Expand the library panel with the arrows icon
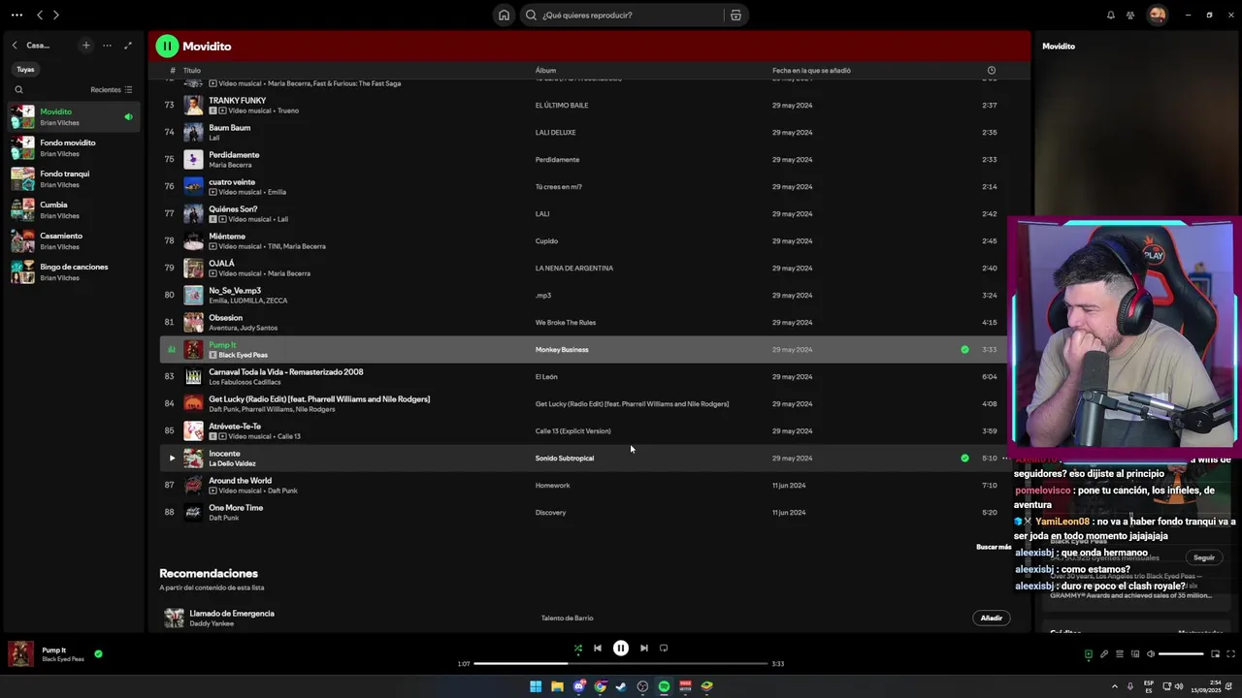The height and width of the screenshot is (698, 1242). point(128,46)
